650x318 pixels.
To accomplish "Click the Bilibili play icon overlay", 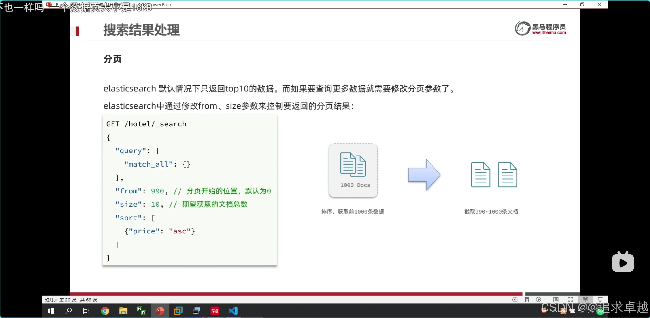I will point(623,262).
